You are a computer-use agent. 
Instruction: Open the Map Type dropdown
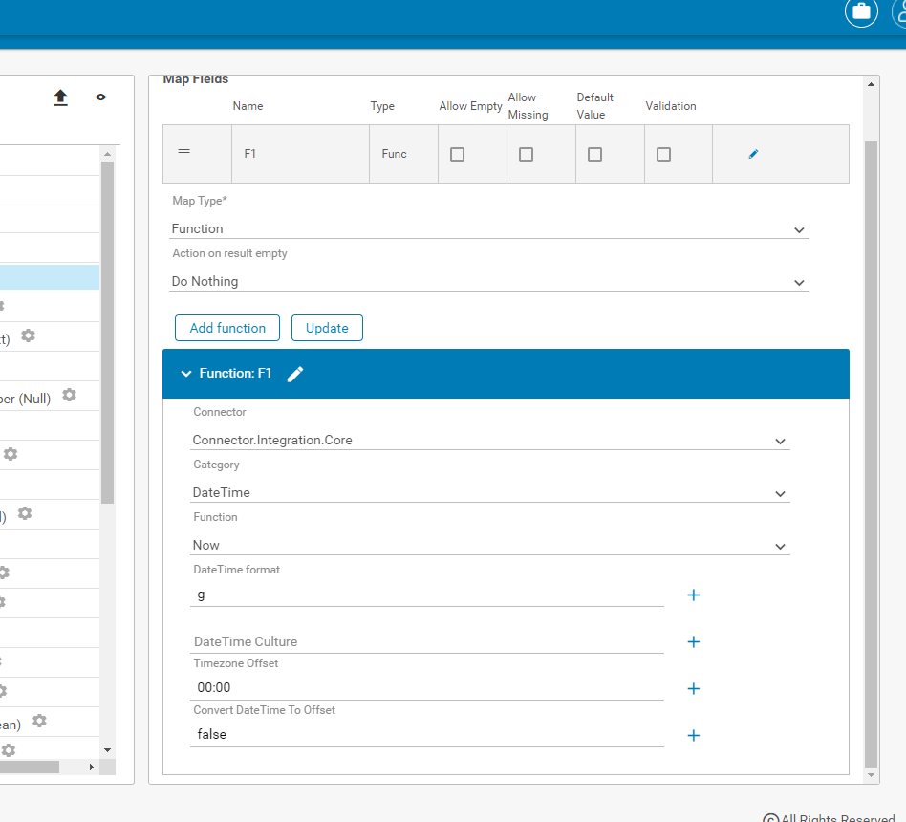pos(488,228)
